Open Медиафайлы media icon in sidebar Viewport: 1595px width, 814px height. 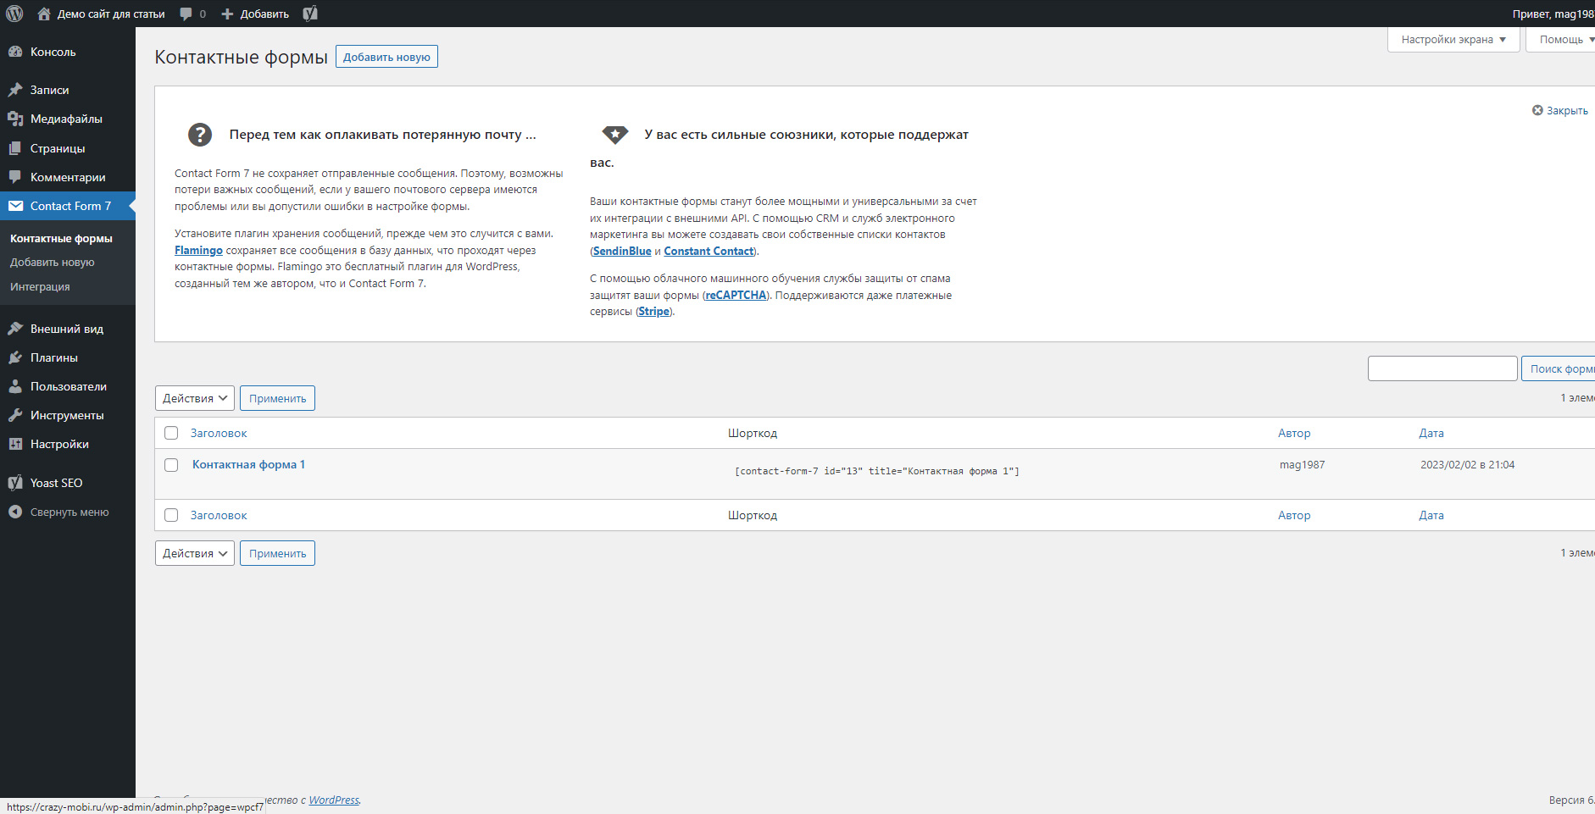15,119
